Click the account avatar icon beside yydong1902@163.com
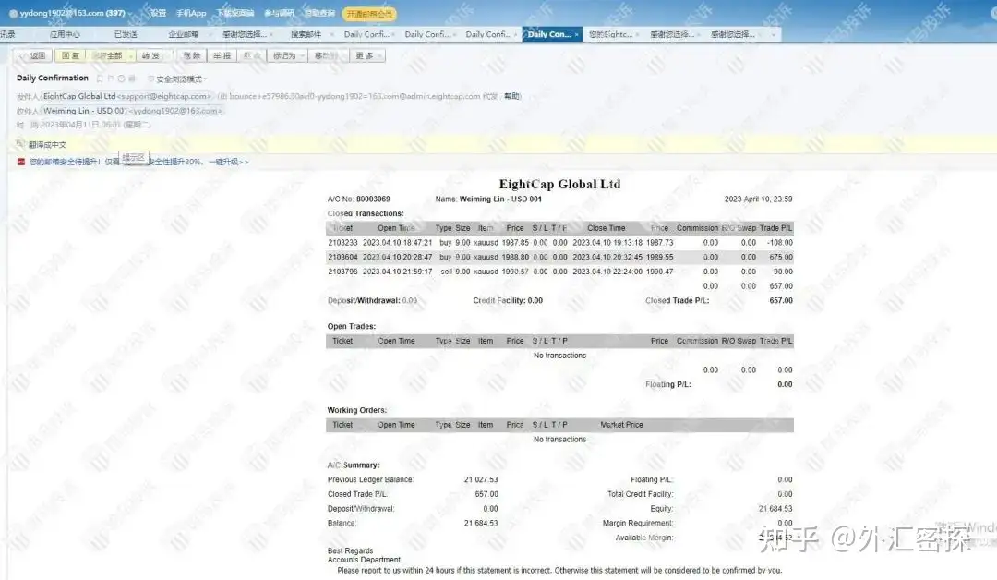 pos(13,13)
